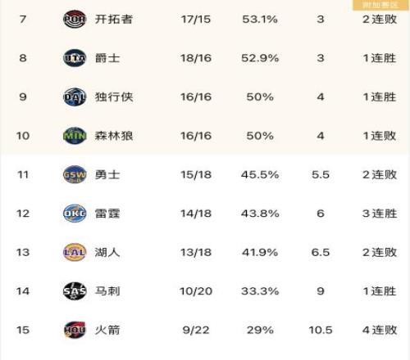Tap the Rockets HOU team logo
410x360 pixels.
[x=75, y=330]
